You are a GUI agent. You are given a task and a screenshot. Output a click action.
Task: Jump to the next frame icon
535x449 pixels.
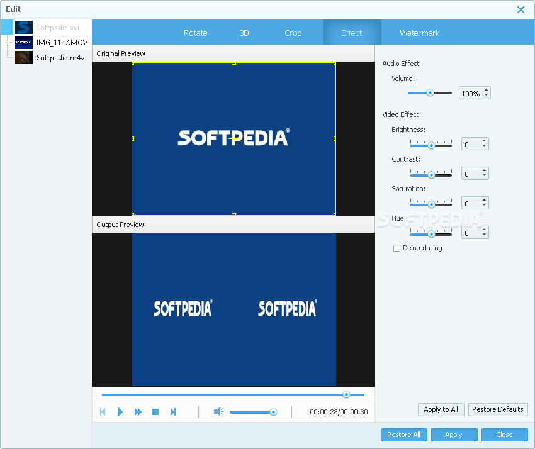click(173, 412)
